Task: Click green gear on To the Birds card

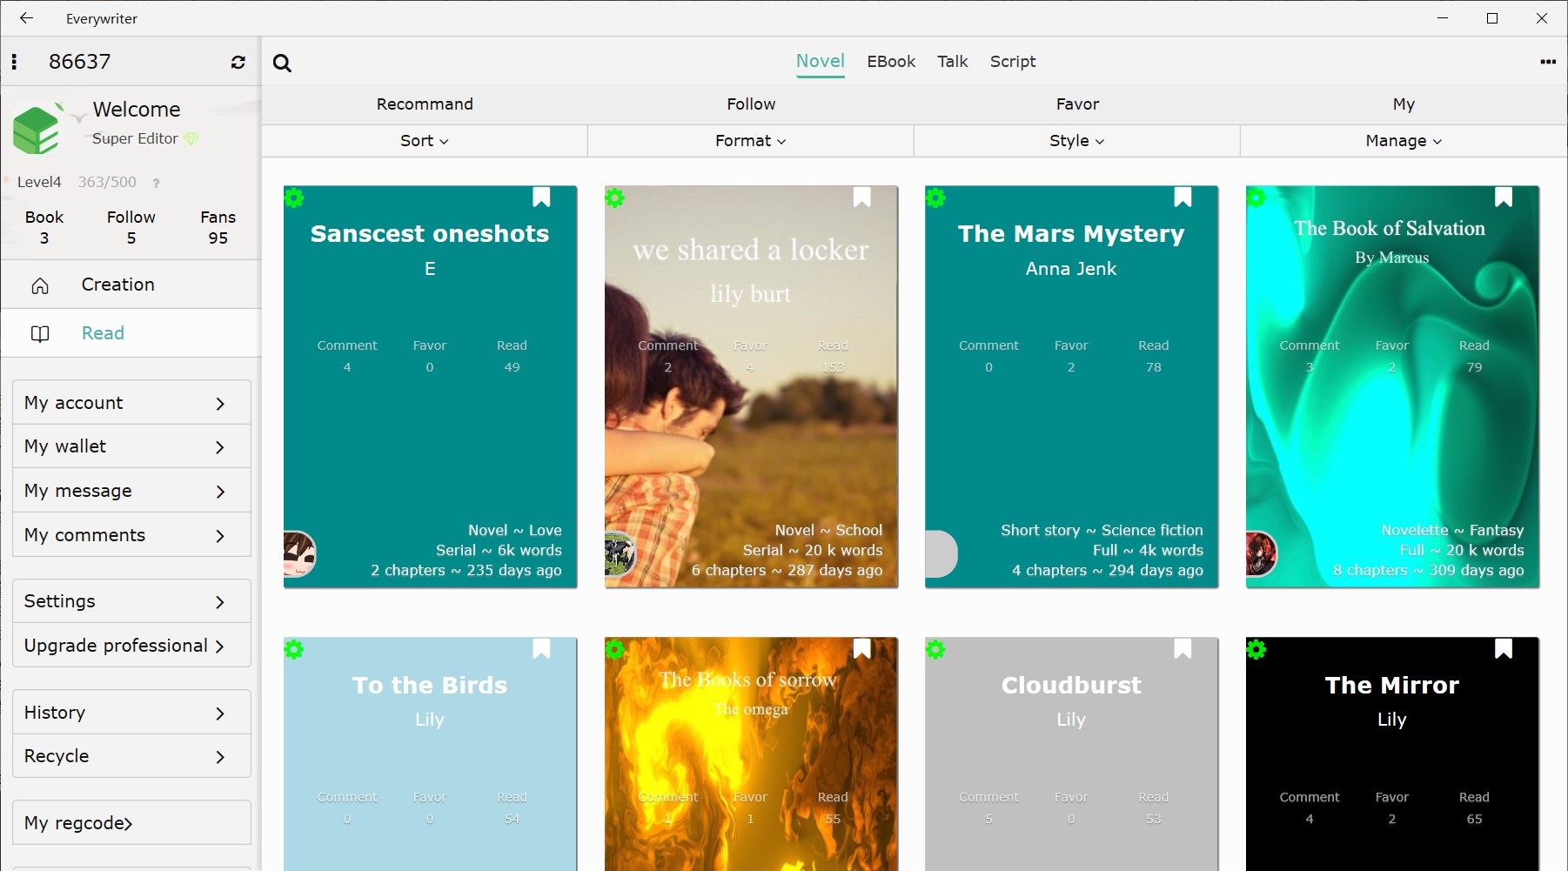Action: (294, 649)
